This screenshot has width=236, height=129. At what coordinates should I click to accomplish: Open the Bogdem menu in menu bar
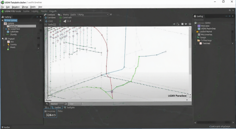tap(16, 7)
